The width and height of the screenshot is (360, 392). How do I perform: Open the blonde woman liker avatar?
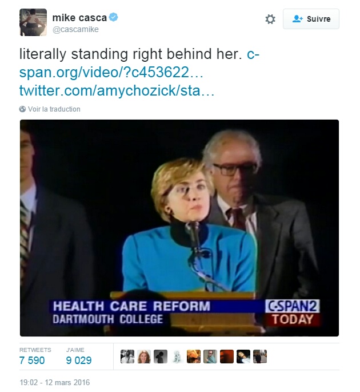[x=144, y=357]
